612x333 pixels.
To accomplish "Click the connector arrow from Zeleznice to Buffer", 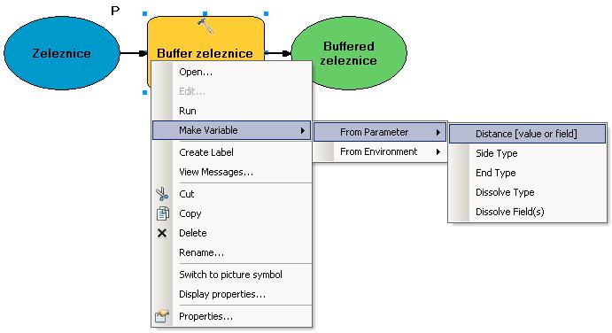I will coord(134,53).
